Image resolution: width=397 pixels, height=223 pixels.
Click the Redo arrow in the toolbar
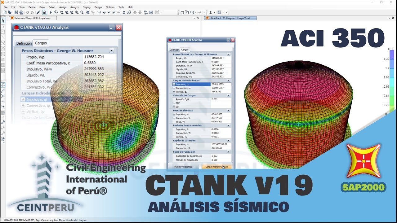pos(32,12)
